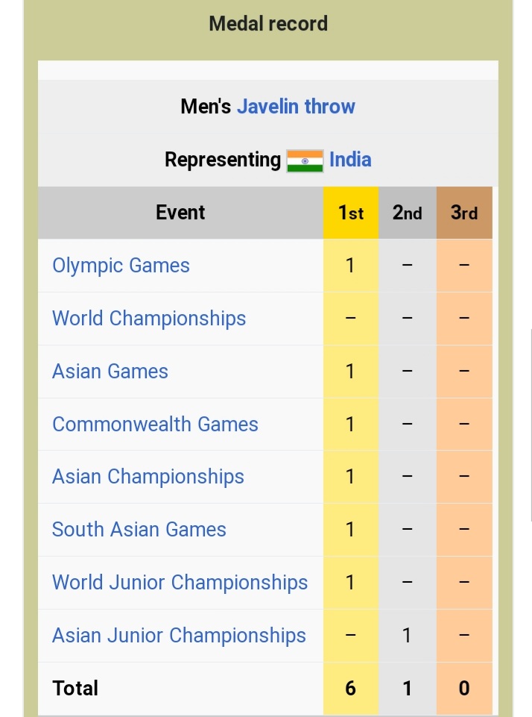This screenshot has width=532, height=717.
Task: Open the India country link
Action: (x=350, y=160)
